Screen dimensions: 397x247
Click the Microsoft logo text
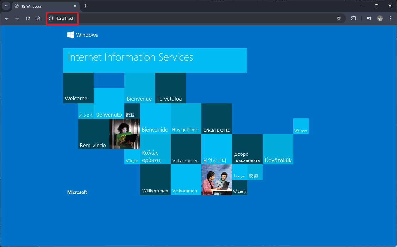[77, 192]
